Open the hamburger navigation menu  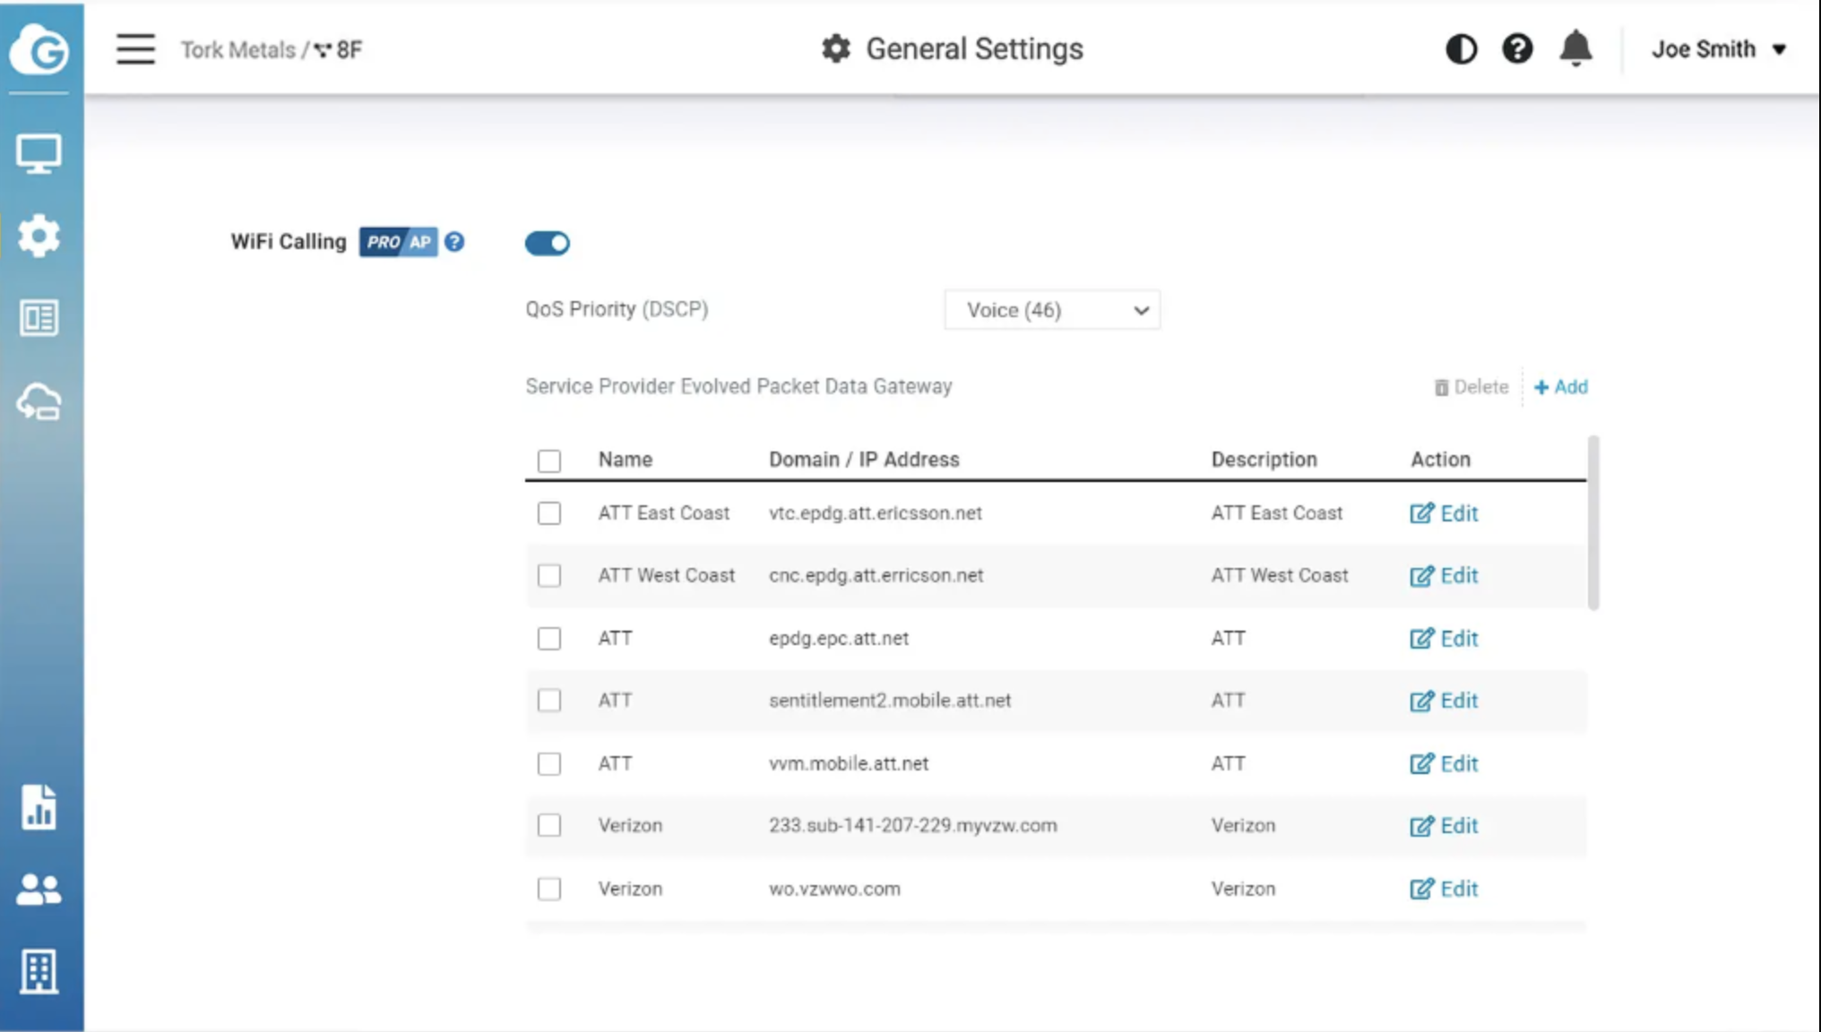tap(135, 49)
